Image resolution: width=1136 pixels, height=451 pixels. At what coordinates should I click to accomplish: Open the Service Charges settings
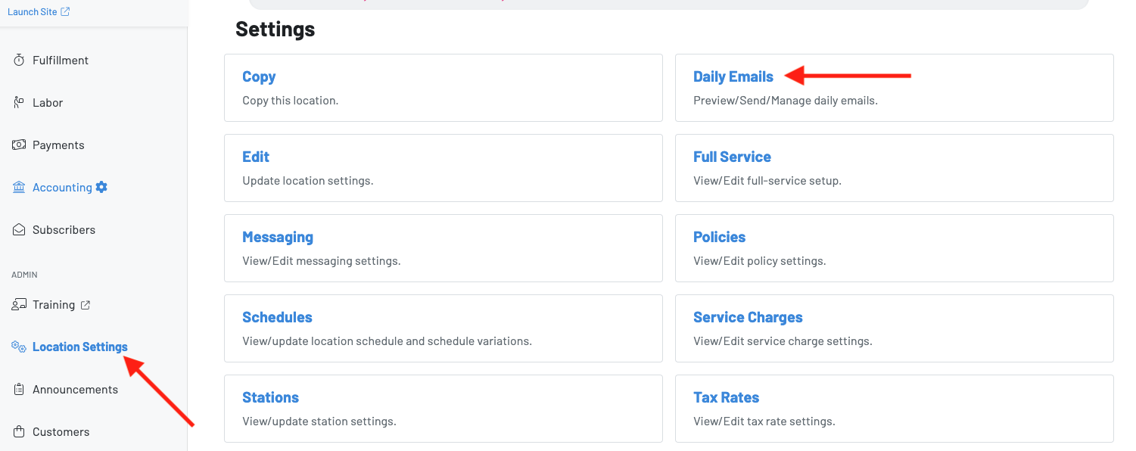tap(747, 317)
